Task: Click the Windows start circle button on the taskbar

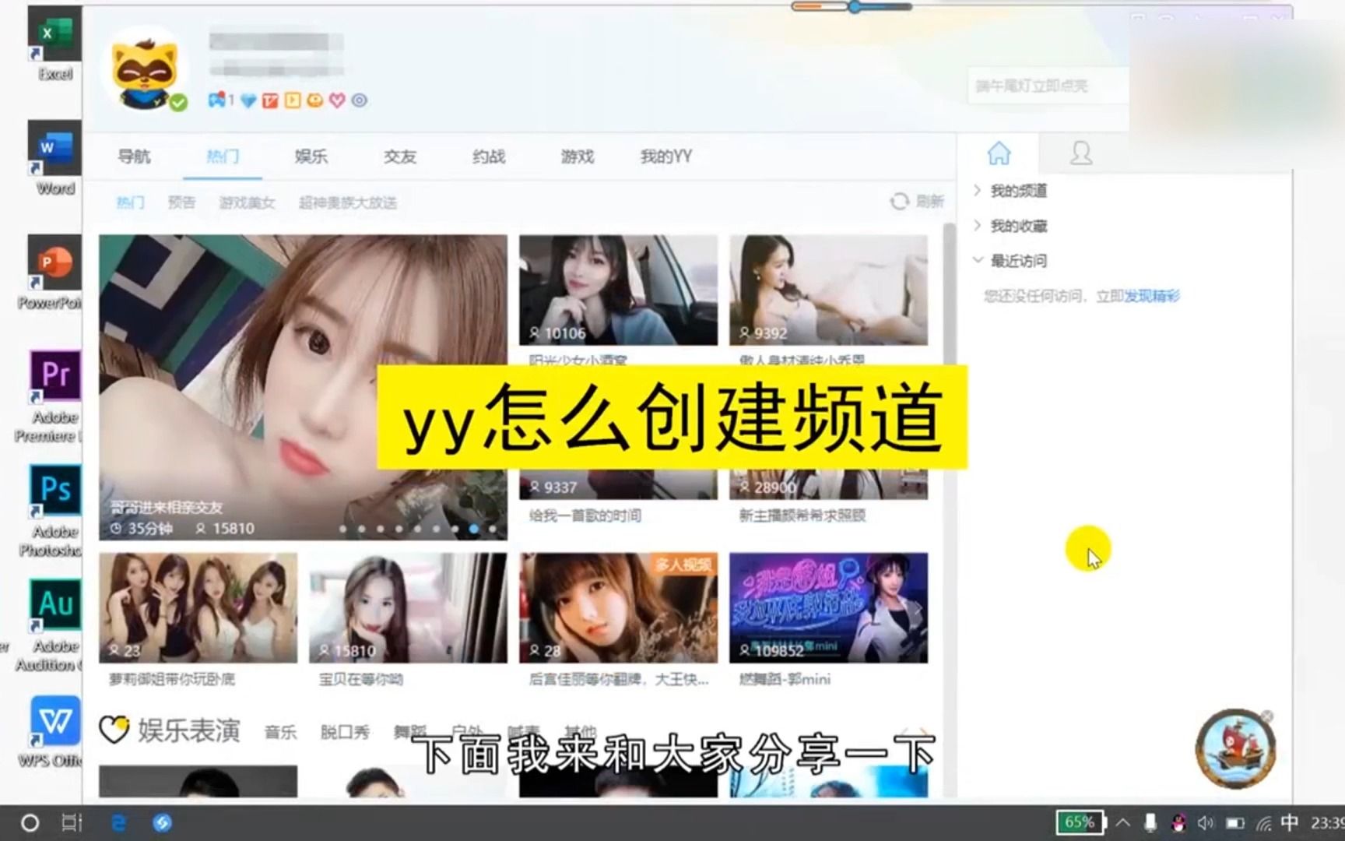Action: (30, 823)
